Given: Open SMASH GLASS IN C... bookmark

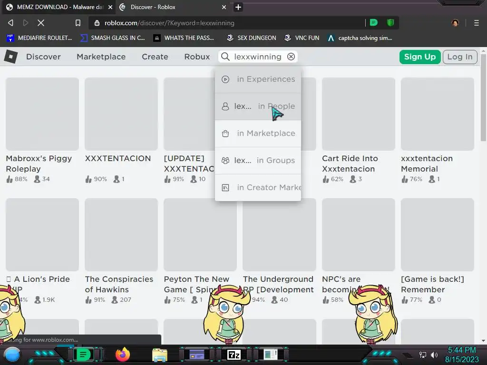Looking at the screenshot, I should click(113, 38).
